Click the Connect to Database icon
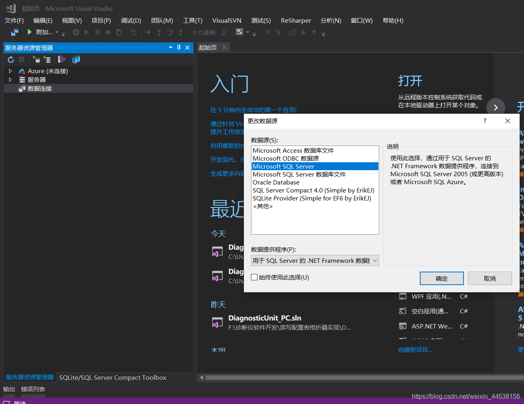This screenshot has height=404, width=524. [x=36, y=59]
